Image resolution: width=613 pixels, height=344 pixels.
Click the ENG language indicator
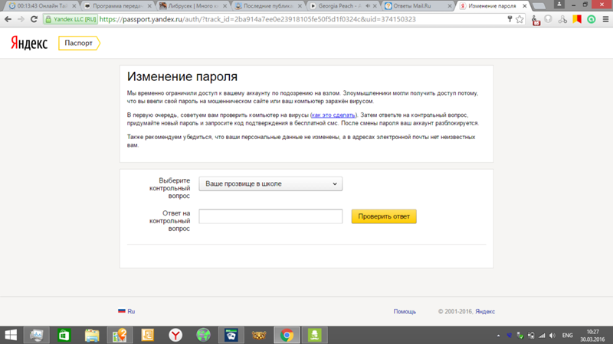(568, 335)
